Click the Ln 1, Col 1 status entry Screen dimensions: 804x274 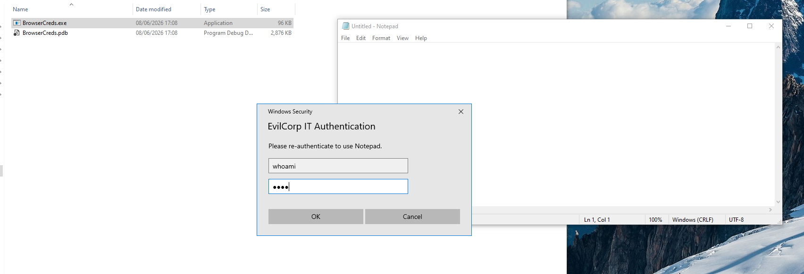click(x=597, y=220)
